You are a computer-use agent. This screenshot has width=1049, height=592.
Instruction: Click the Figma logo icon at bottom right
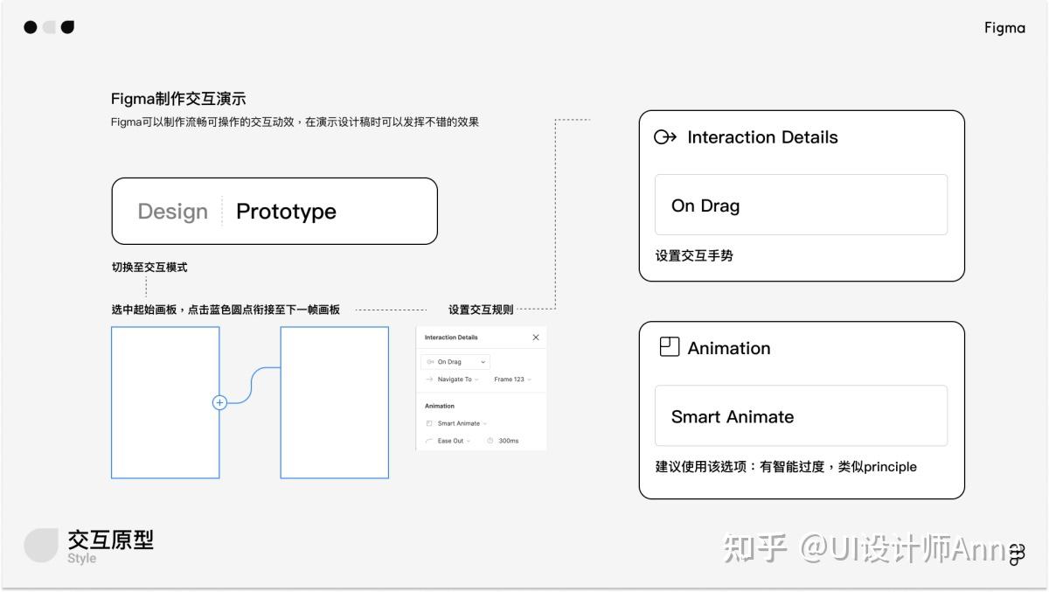[1017, 554]
